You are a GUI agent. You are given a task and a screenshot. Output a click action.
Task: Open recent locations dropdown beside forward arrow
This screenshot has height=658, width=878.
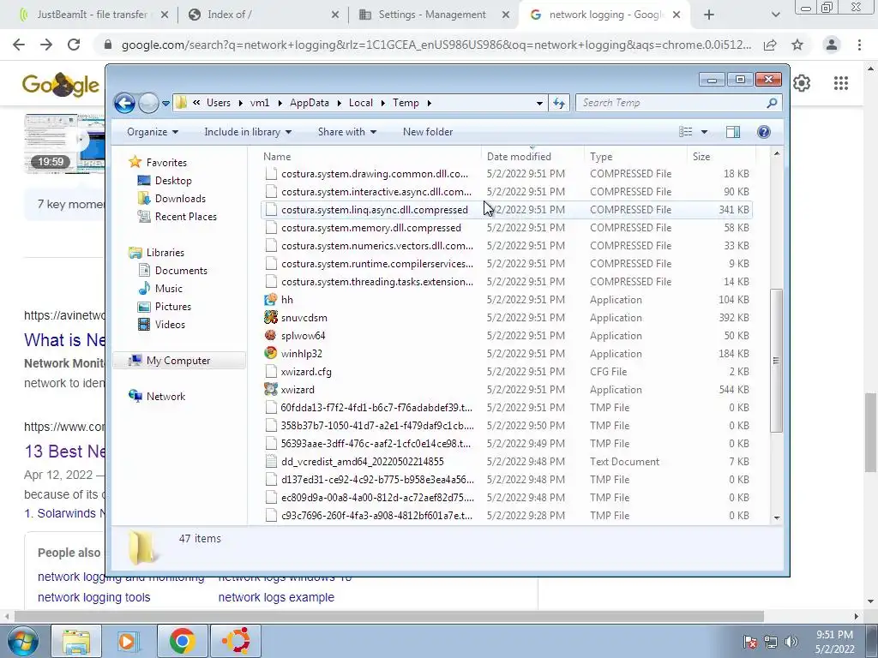165,104
